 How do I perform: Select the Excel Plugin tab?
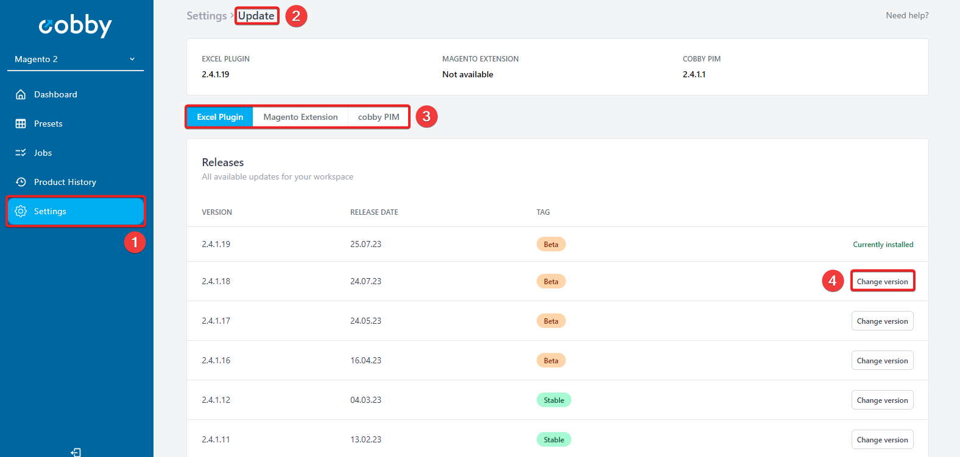pos(220,117)
